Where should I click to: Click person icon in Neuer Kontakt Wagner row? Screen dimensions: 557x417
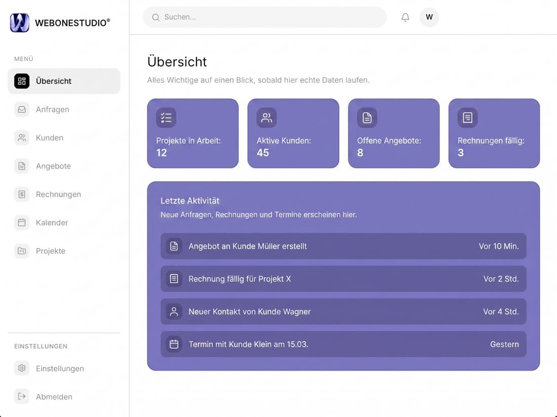174,312
